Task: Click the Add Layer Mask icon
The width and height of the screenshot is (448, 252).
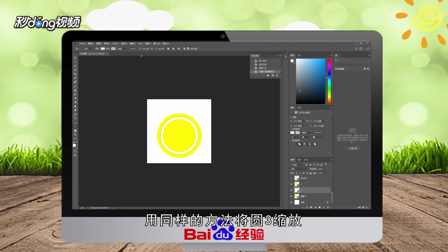Action: 311,207
